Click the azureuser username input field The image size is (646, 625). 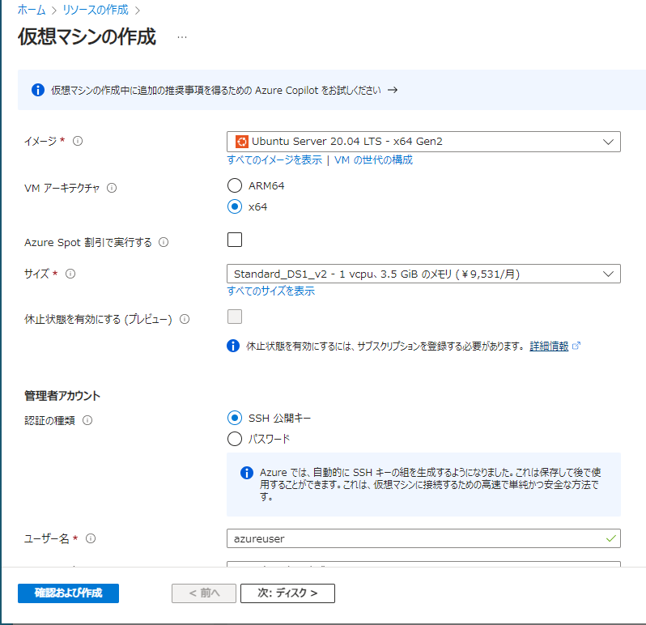click(x=423, y=538)
